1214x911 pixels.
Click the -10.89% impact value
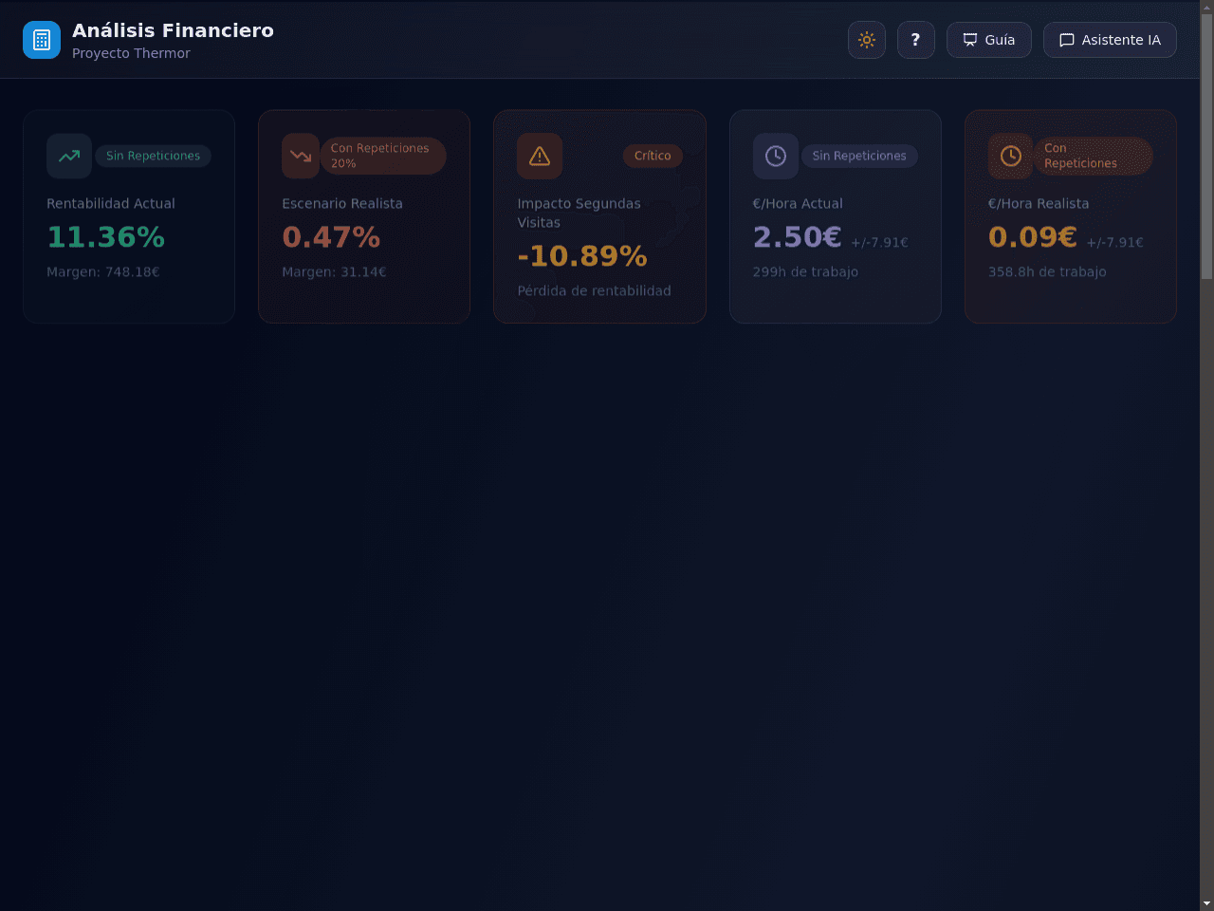582,256
